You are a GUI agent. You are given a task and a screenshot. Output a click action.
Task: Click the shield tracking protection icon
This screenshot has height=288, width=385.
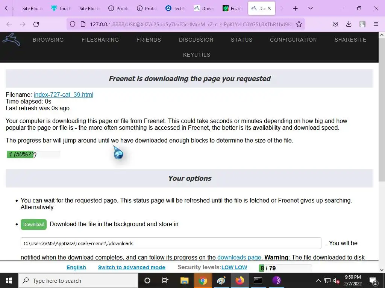pyautogui.click(x=73, y=24)
